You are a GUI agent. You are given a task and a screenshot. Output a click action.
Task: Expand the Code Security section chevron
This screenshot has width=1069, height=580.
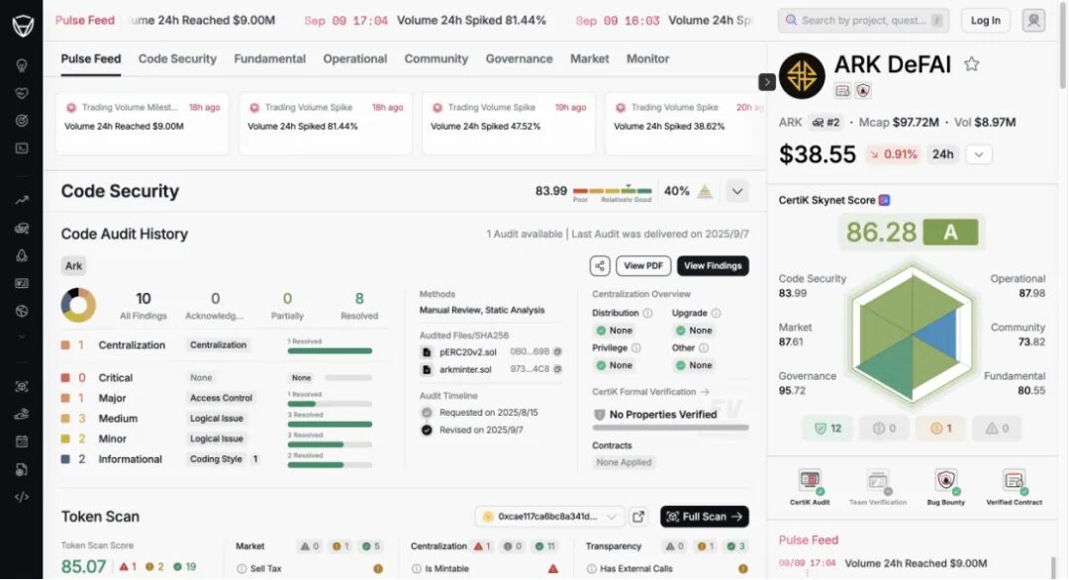pyautogui.click(x=736, y=191)
